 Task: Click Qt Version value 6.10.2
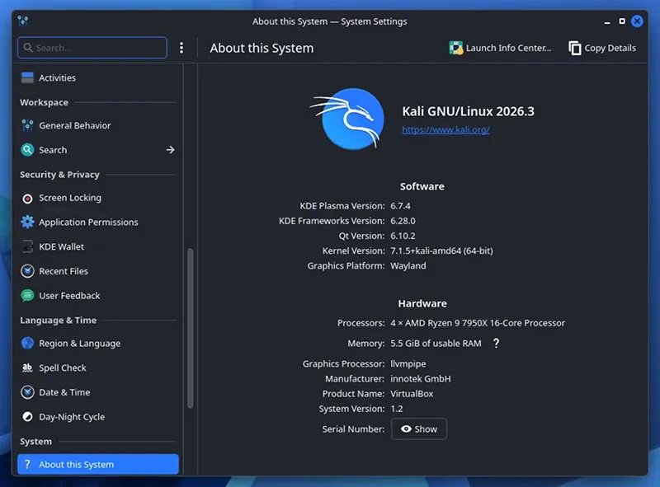(x=403, y=236)
